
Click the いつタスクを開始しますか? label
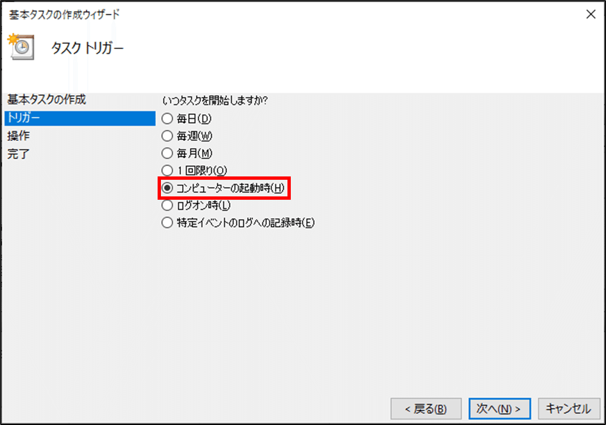(215, 101)
